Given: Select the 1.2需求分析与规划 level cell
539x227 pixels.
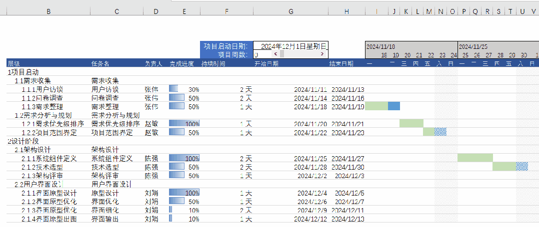Looking at the screenshot, I should click(x=48, y=115).
